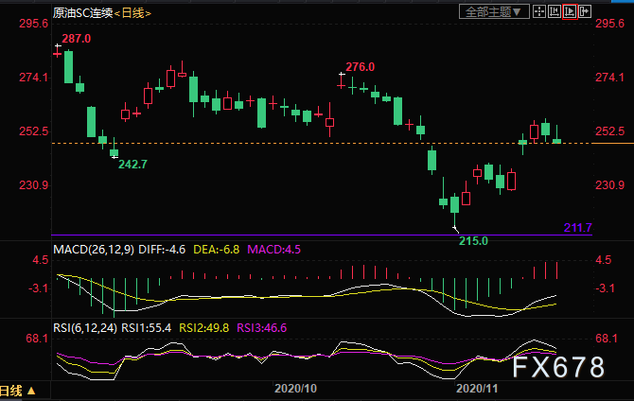Screen dimensions: 634x401
Task: Click the 295.6 label on left price axis
Action: point(33,23)
